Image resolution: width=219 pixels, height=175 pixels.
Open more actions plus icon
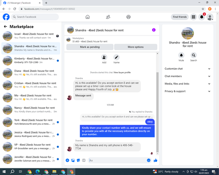(x=67, y=161)
